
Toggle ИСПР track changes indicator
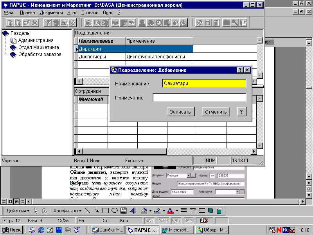pos(163,221)
